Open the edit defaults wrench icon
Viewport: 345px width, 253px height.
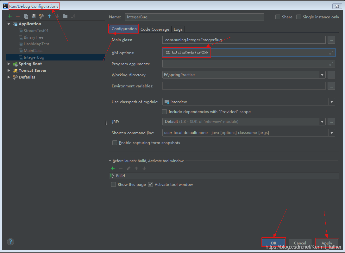coord(41,16)
